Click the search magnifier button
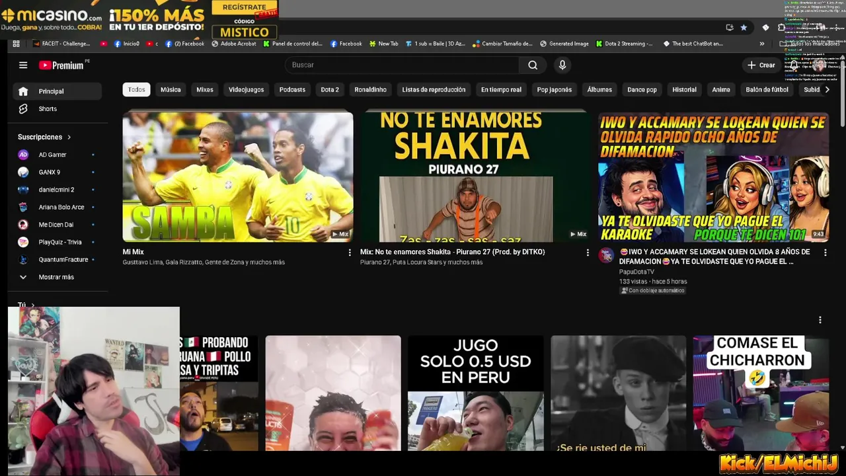Viewport: 846px width, 476px height. [x=533, y=65]
